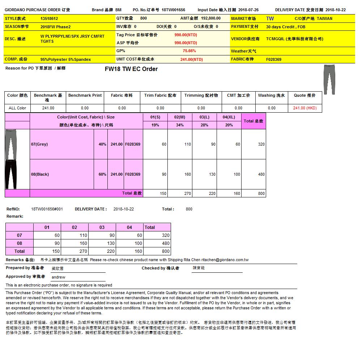
Task: Select the GP% value 75.66%
Action: pos(189,51)
